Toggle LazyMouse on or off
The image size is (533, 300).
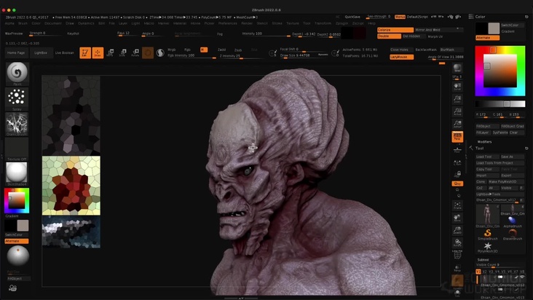pos(401,57)
